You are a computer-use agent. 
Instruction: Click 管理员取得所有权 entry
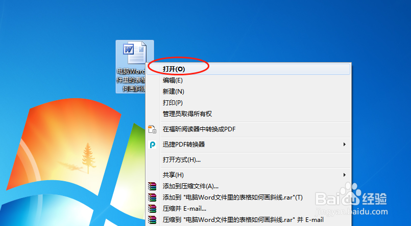(x=248, y=114)
